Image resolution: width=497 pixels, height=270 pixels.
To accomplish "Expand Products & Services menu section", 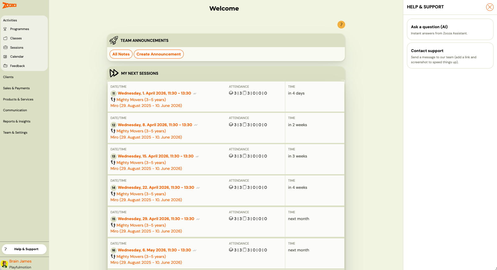I will click(18, 99).
